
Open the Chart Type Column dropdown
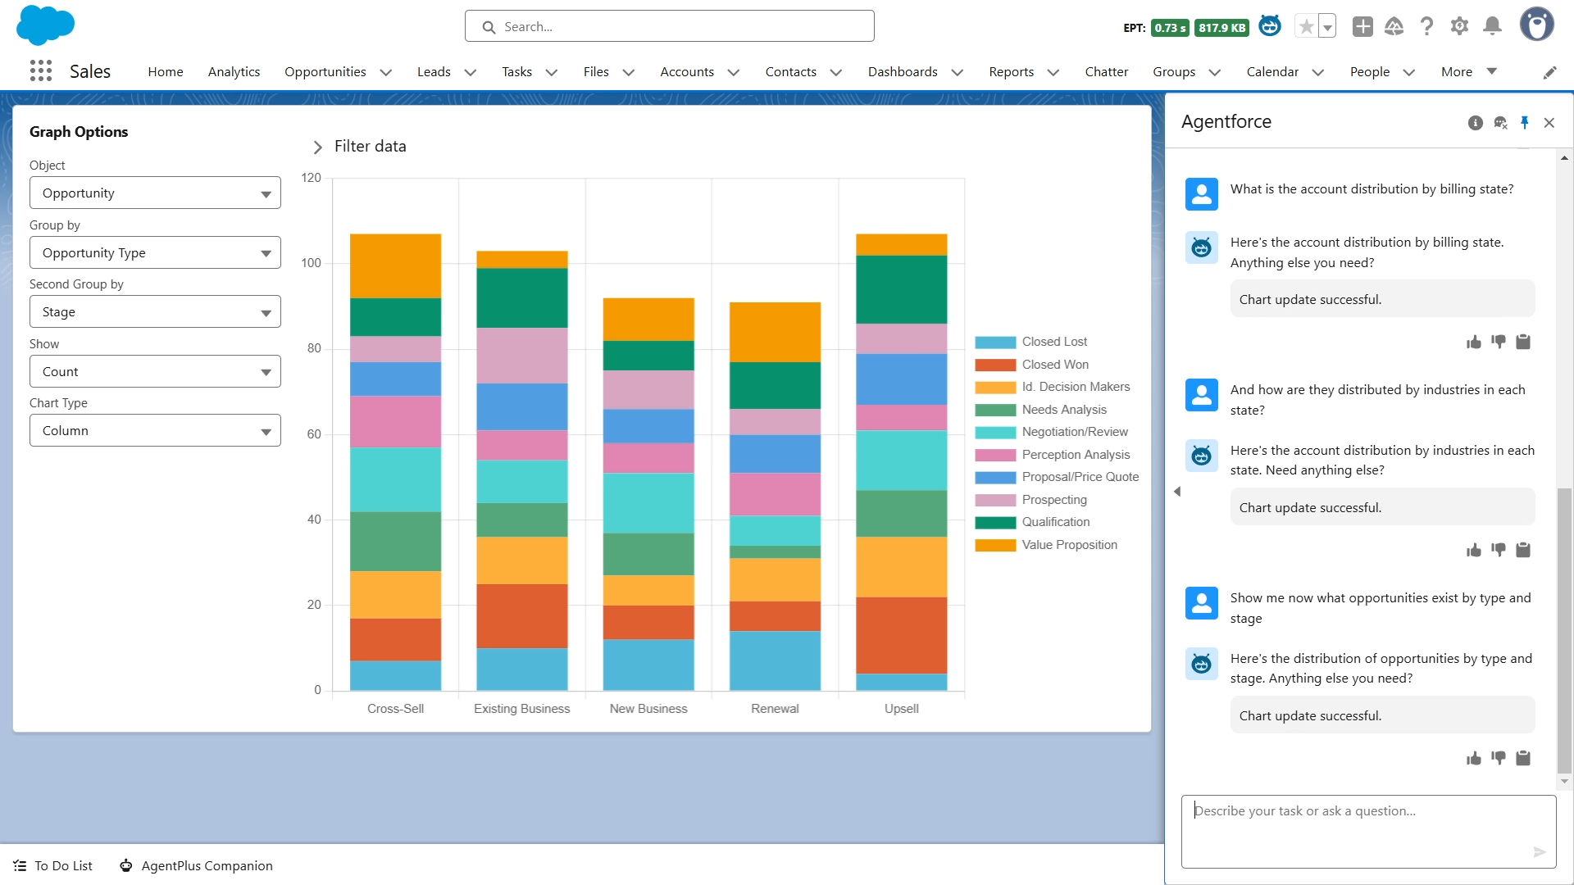pyautogui.click(x=155, y=430)
